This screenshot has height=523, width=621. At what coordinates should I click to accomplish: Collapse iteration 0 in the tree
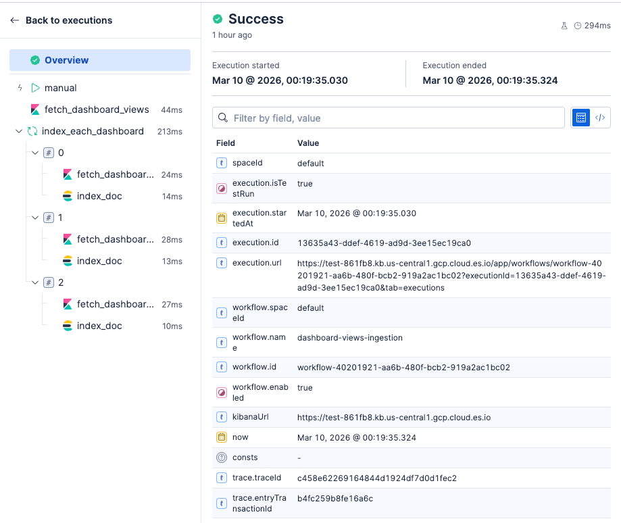pos(35,153)
